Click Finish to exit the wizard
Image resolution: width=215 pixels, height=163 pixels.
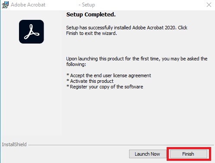[x=189, y=154]
